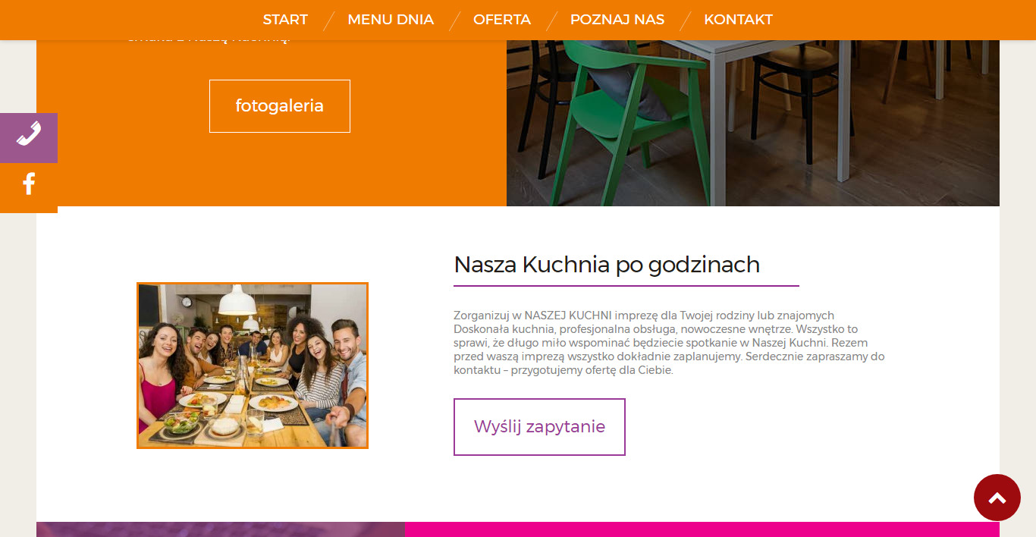Click the pink banner at page bottom

pyautogui.click(x=702, y=529)
